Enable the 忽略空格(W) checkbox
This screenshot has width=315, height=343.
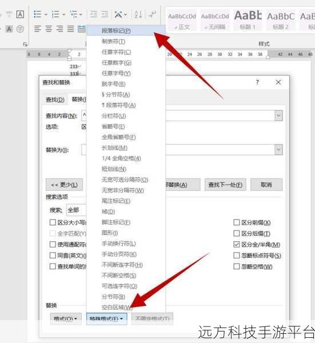pos(237,266)
